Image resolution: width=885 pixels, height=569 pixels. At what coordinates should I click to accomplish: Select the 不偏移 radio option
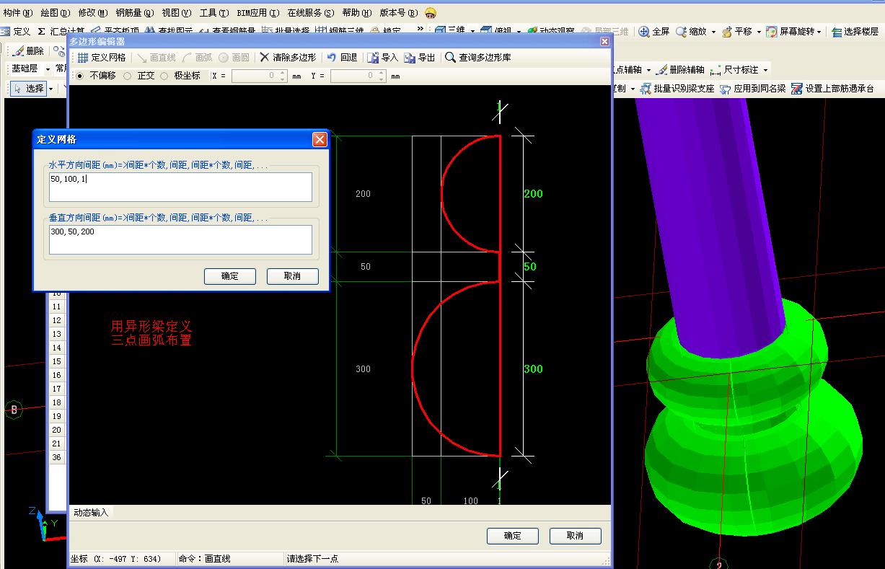tap(79, 75)
